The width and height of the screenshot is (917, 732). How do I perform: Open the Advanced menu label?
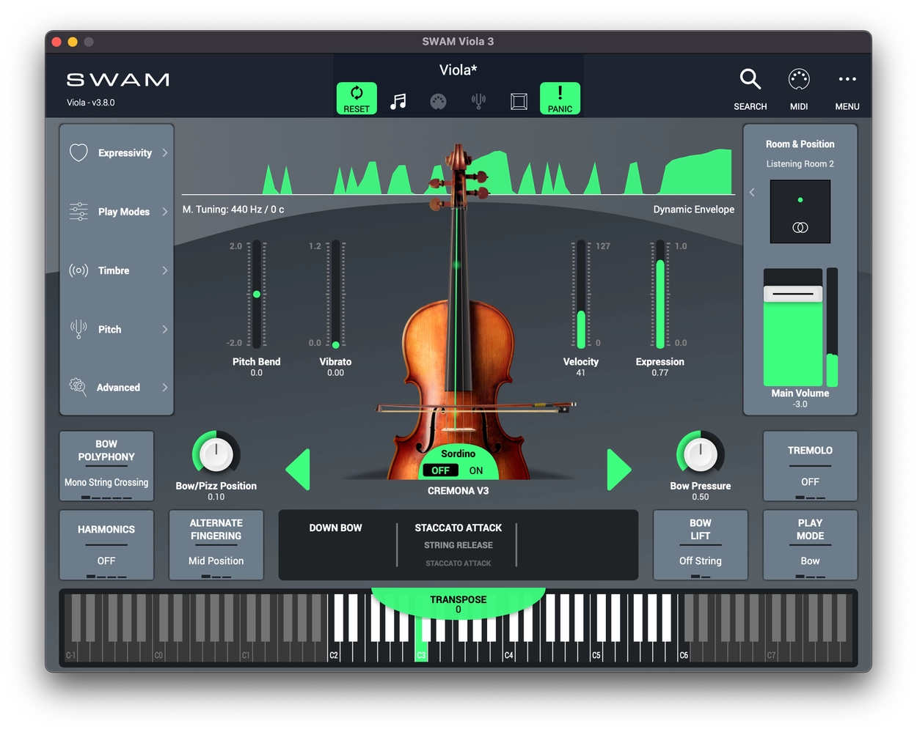point(118,387)
